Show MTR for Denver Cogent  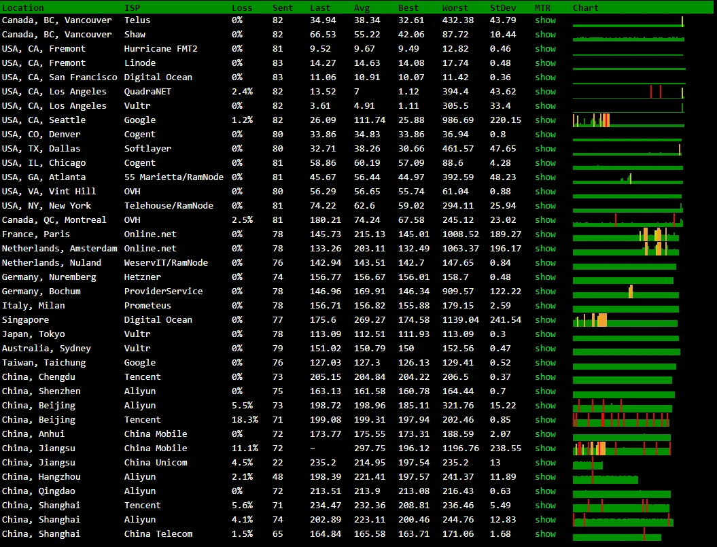coord(546,134)
